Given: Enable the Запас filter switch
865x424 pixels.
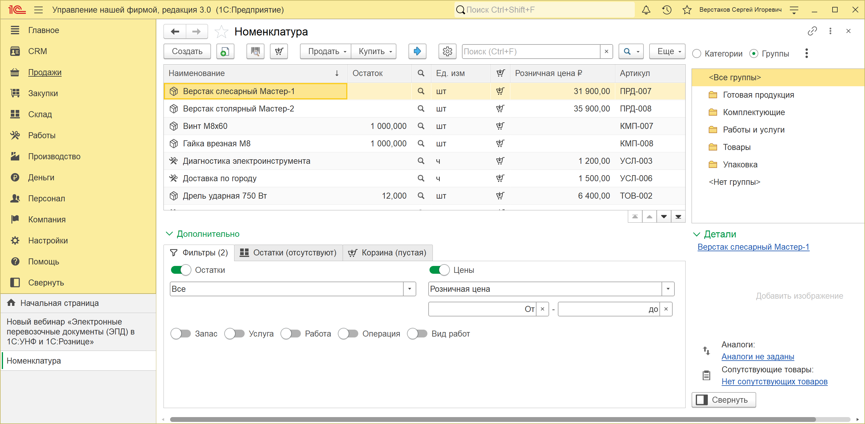Looking at the screenshot, I should pyautogui.click(x=181, y=334).
